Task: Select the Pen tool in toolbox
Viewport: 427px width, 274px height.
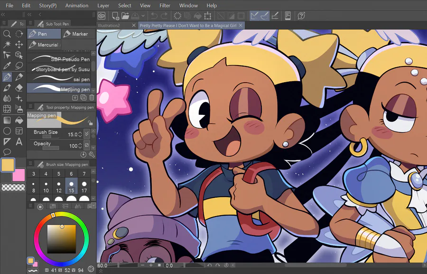Action: [7, 77]
